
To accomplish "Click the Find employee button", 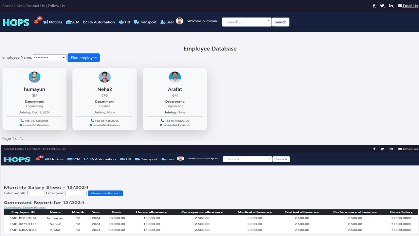I will (x=83, y=58).
